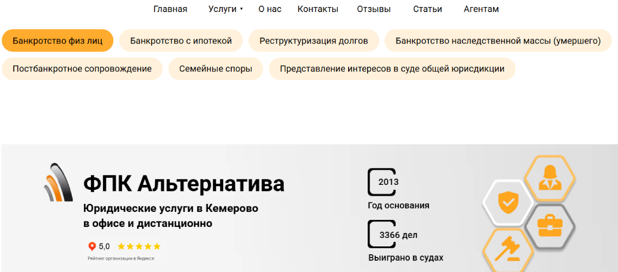
Task: Open the Главная menu item
Action: (170, 9)
